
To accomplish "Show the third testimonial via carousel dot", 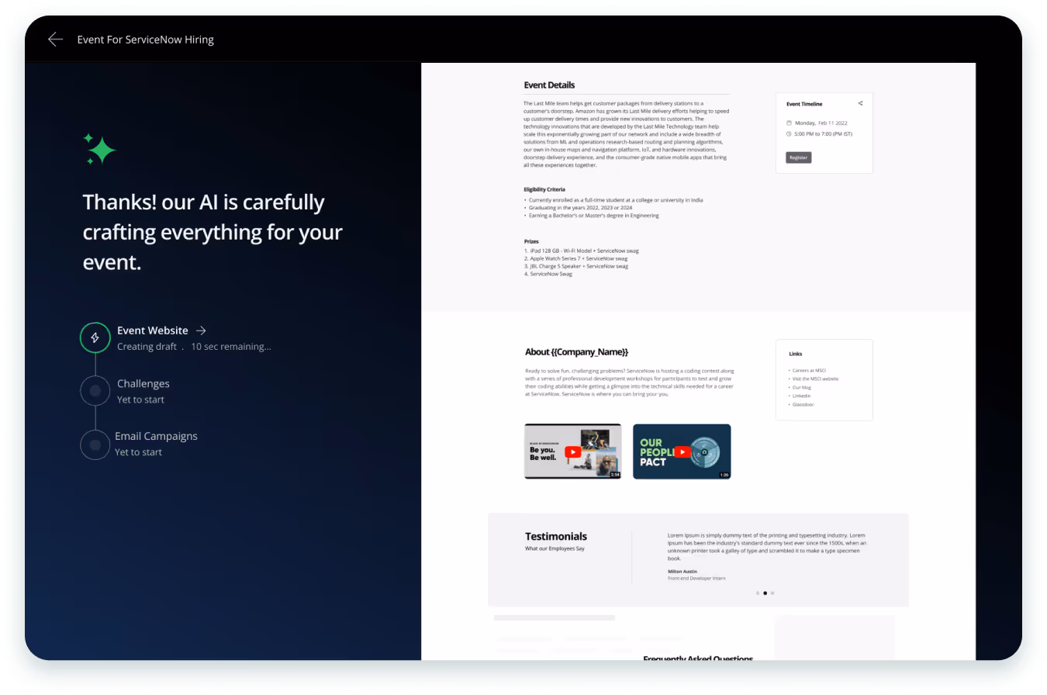I will [x=772, y=593].
